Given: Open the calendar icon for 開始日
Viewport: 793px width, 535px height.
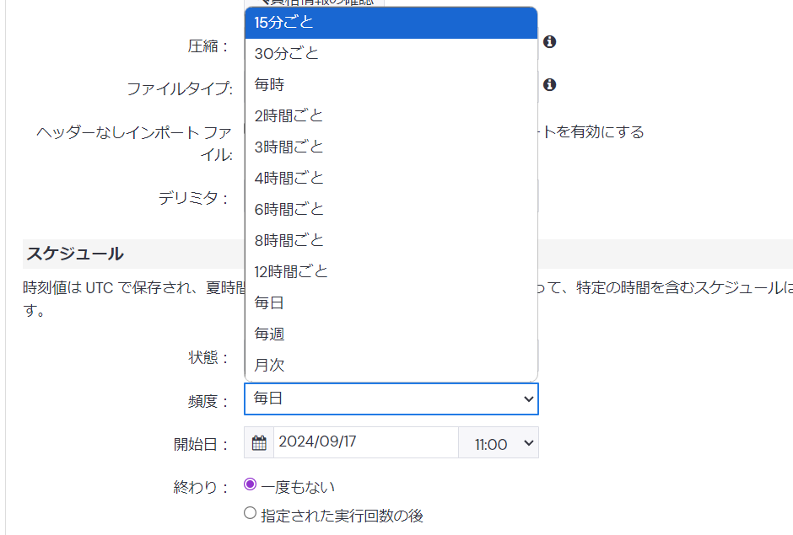Looking at the screenshot, I should click(259, 442).
